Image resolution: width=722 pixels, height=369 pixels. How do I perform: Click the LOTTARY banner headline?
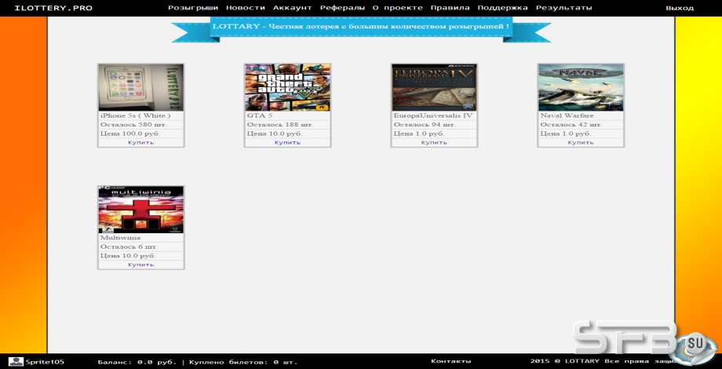click(360, 26)
